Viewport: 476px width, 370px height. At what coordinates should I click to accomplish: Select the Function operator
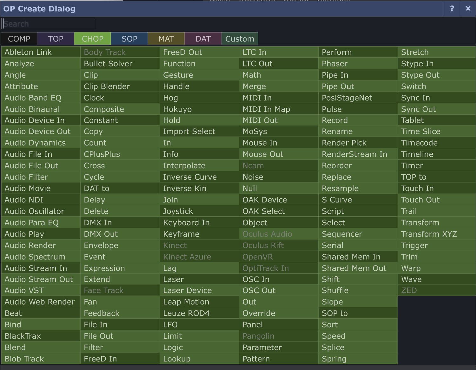(199, 64)
